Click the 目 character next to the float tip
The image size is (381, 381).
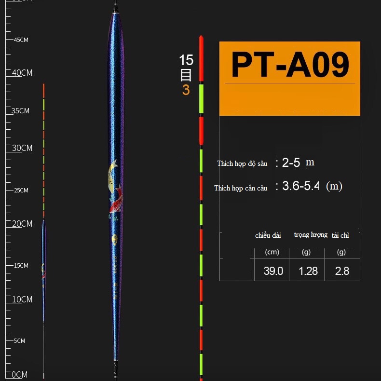[x=186, y=75]
